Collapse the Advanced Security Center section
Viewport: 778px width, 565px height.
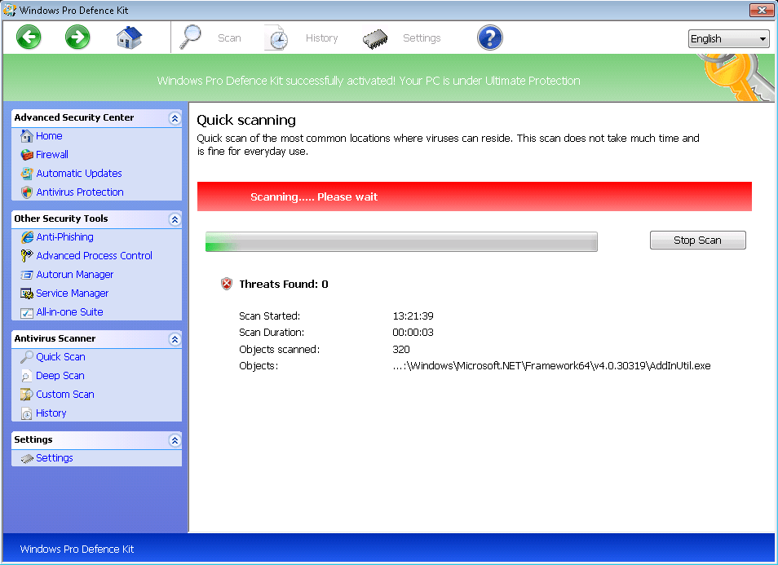pyautogui.click(x=175, y=118)
